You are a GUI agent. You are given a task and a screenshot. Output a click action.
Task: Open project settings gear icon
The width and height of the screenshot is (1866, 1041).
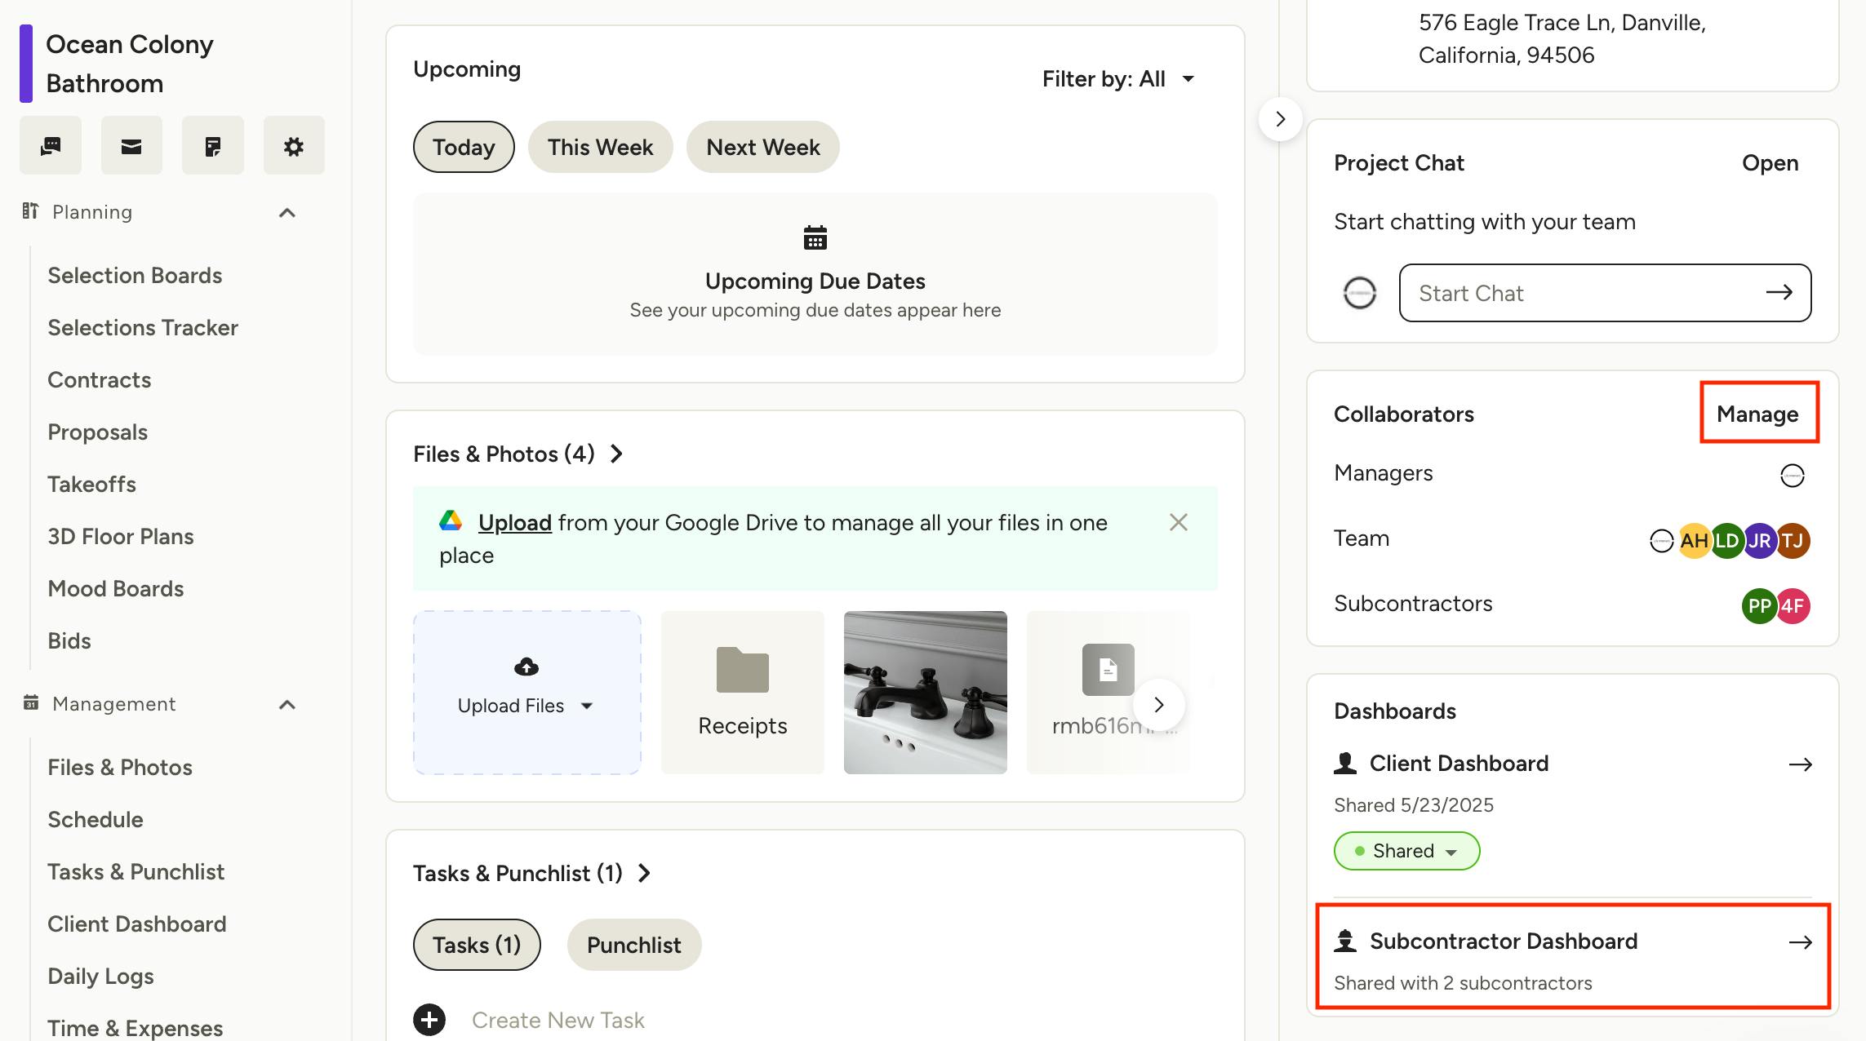[x=293, y=146]
